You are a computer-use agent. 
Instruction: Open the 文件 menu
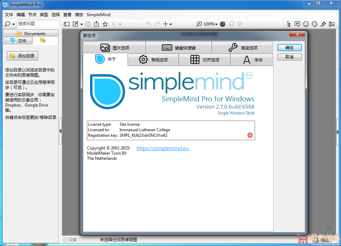9,14
